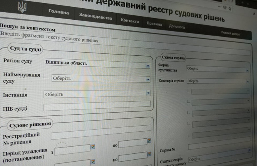Focus Період ухвалення 'по' date input
This screenshot has height=166, width=257.
133,143
